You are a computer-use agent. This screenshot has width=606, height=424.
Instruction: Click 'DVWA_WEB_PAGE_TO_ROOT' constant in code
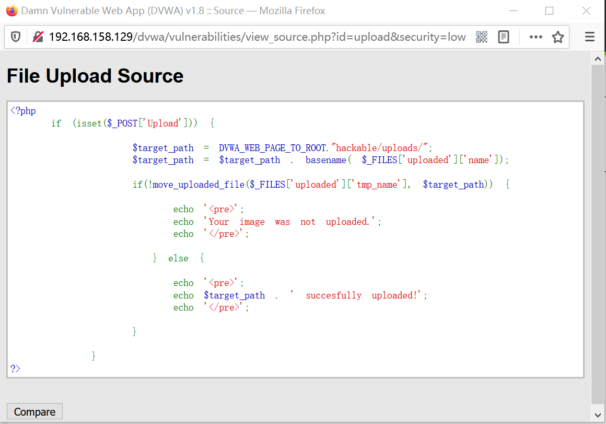(273, 148)
